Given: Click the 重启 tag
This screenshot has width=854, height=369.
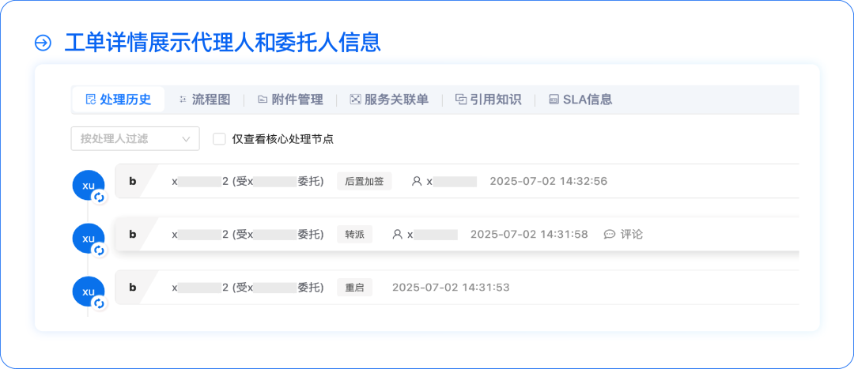Looking at the screenshot, I should click(x=354, y=288).
